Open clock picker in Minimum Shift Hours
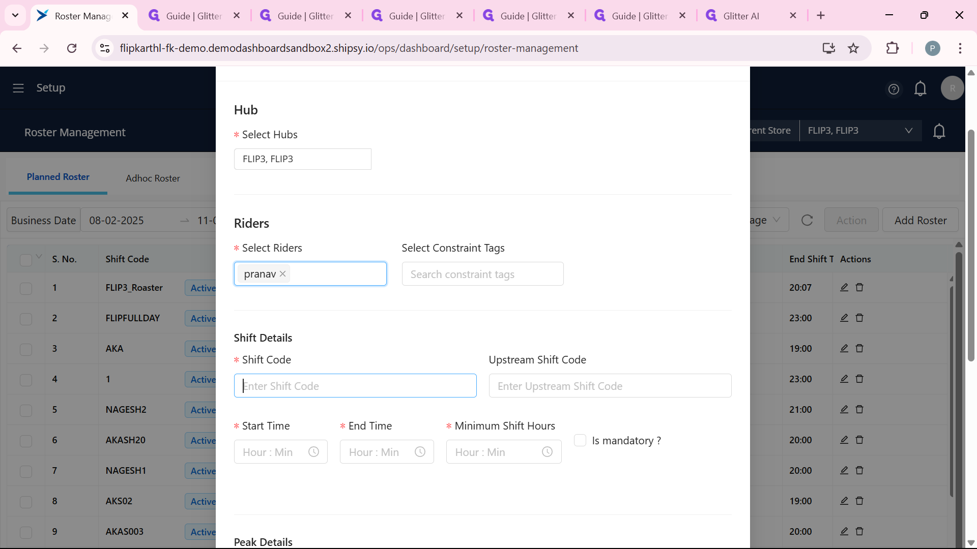This screenshot has width=977, height=549. click(547, 452)
